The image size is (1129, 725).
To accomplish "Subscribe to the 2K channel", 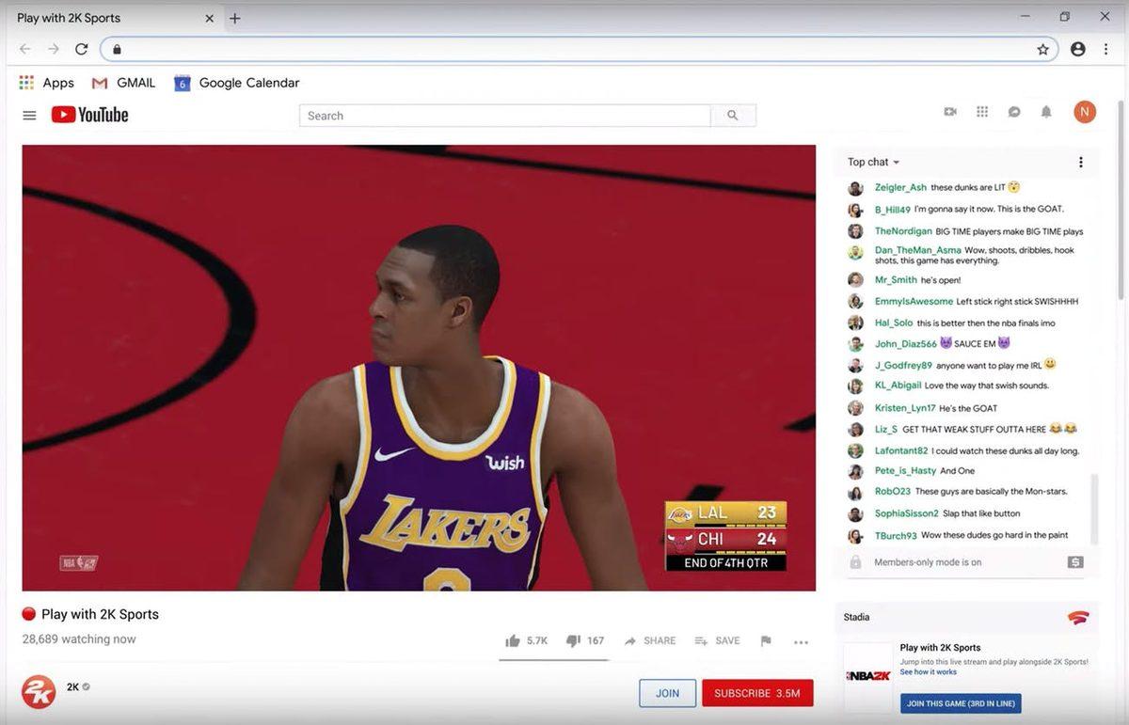I will pos(756,691).
